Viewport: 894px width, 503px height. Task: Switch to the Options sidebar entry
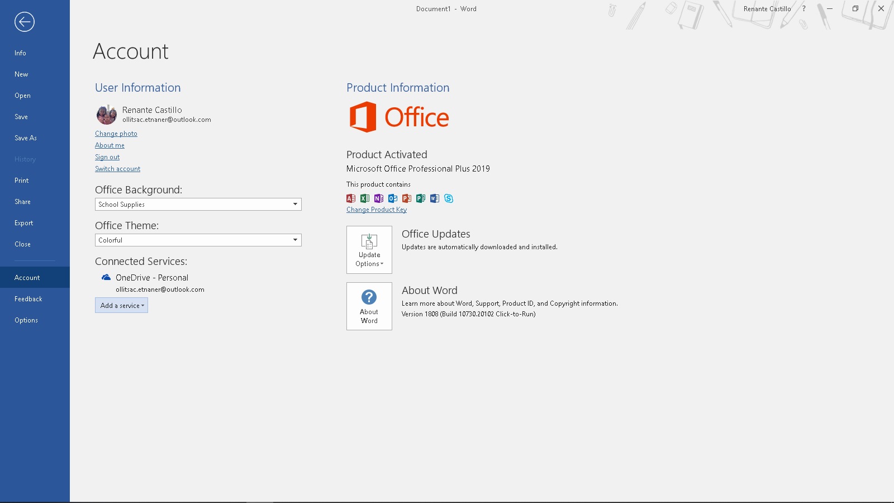pyautogui.click(x=26, y=320)
